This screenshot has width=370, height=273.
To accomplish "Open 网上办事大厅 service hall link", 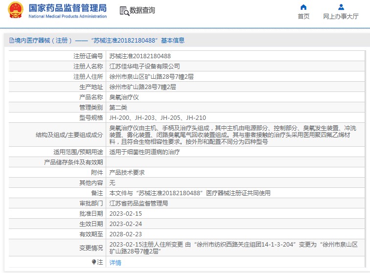I will point(341,16).
